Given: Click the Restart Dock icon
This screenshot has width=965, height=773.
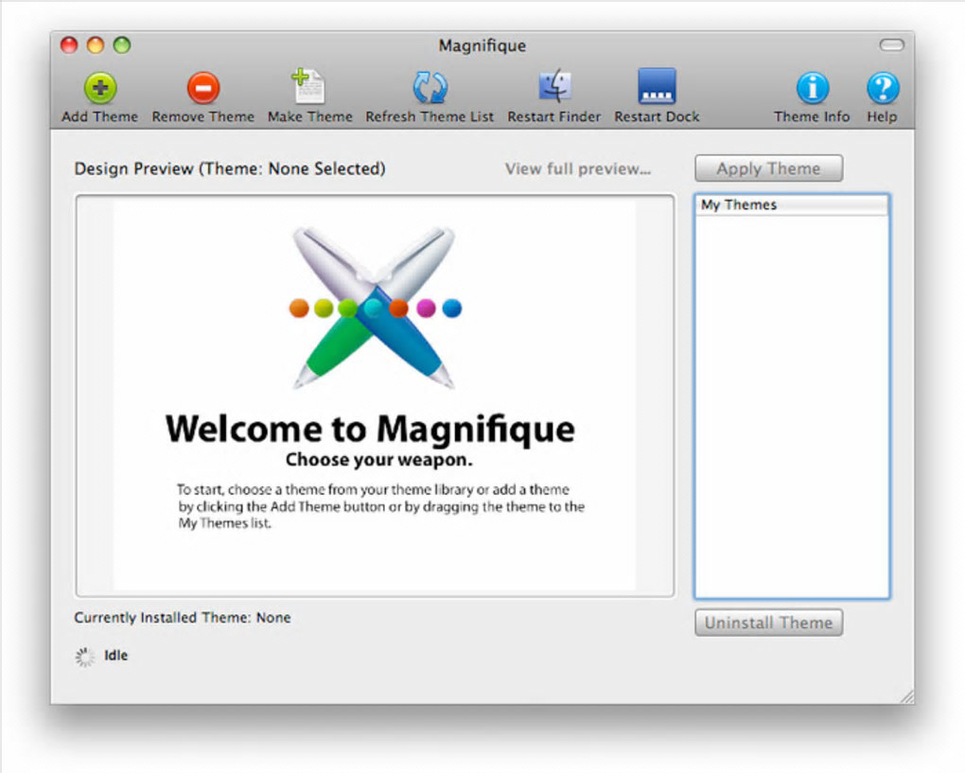Looking at the screenshot, I should coord(657,86).
